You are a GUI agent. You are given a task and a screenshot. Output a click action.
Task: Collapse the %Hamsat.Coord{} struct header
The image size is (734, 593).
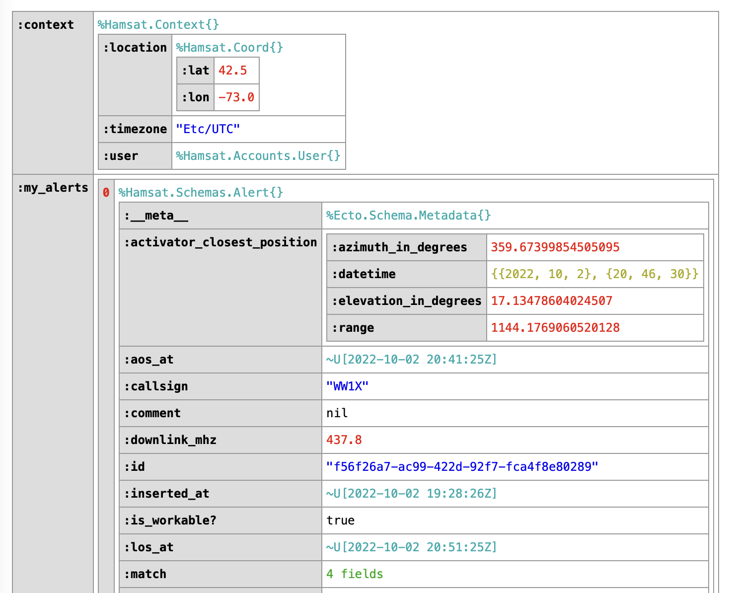pyautogui.click(x=229, y=48)
